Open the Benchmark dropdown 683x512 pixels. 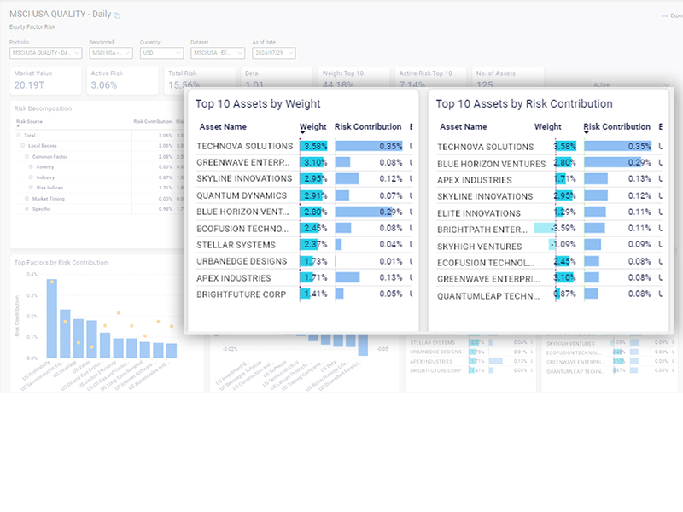(110, 53)
